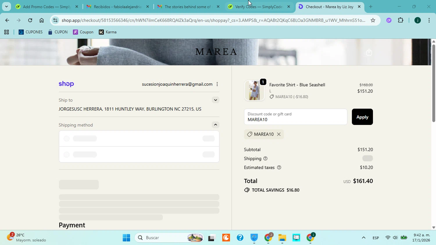Bookmark this page with star icon
This screenshot has width=436, height=245.
pyautogui.click(x=373, y=20)
